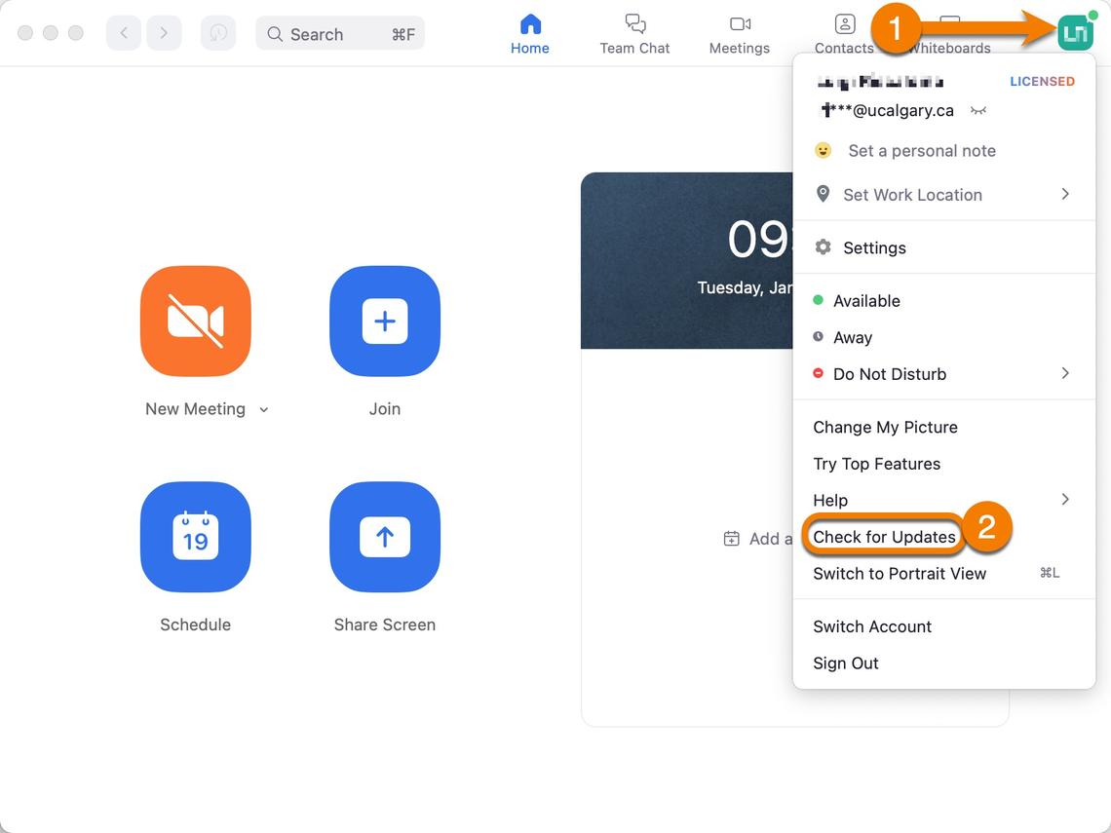Image resolution: width=1111 pixels, height=833 pixels.
Task: Open the history clock button
Action: click(218, 33)
